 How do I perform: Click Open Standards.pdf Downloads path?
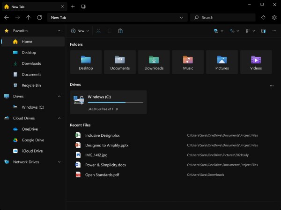tap(206, 175)
